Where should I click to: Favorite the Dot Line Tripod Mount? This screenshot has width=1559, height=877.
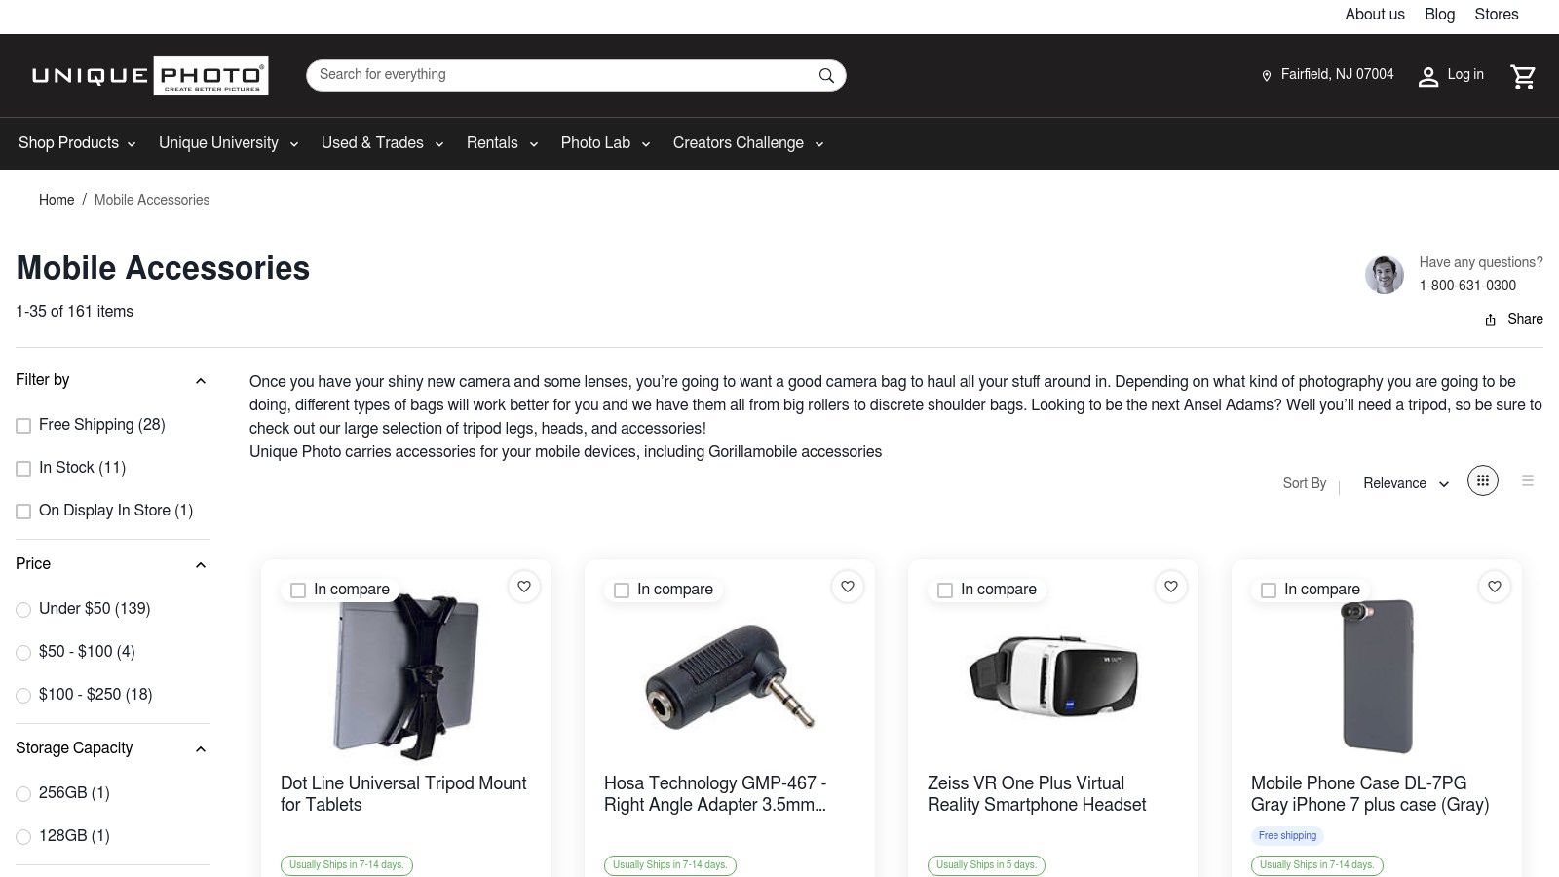click(524, 587)
